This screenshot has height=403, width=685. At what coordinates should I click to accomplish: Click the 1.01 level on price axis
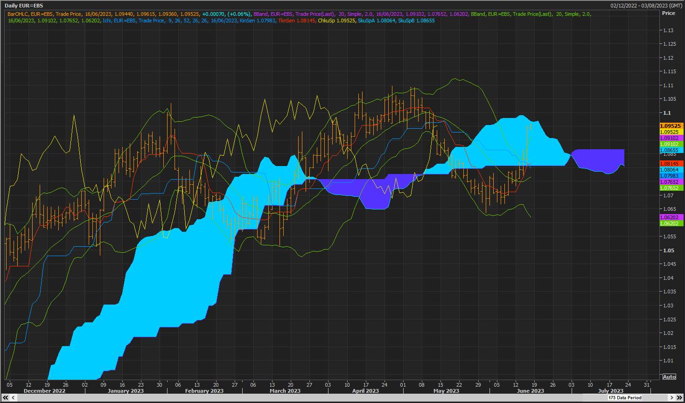pos(668,361)
